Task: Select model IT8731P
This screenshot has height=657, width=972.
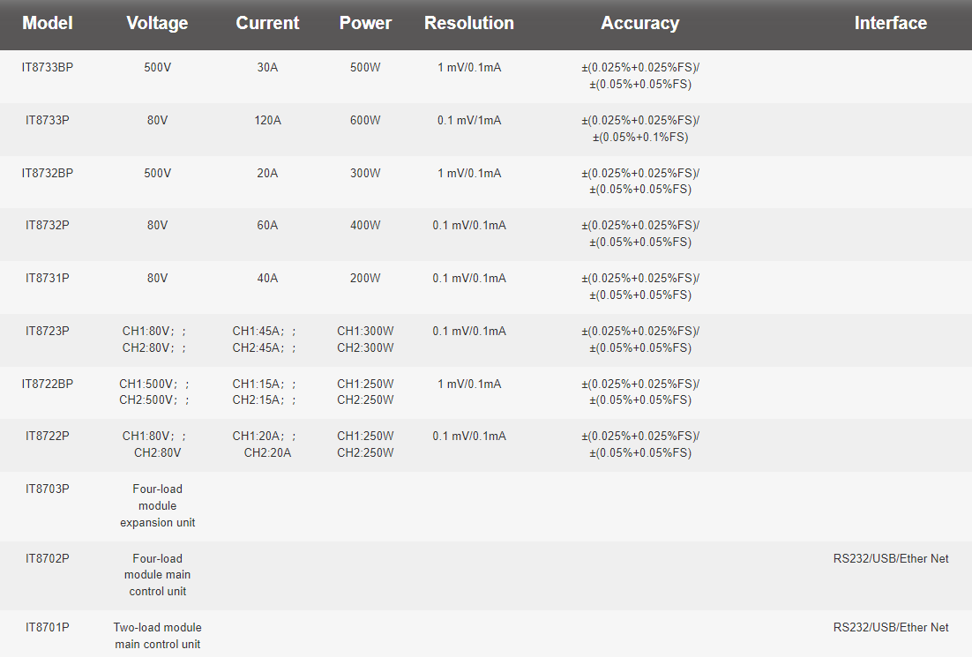Action: click(47, 279)
